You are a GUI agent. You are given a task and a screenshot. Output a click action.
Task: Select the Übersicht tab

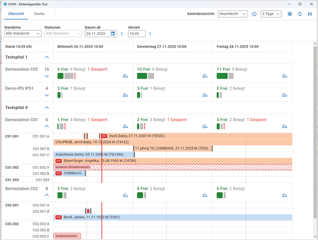pyautogui.click(x=16, y=14)
